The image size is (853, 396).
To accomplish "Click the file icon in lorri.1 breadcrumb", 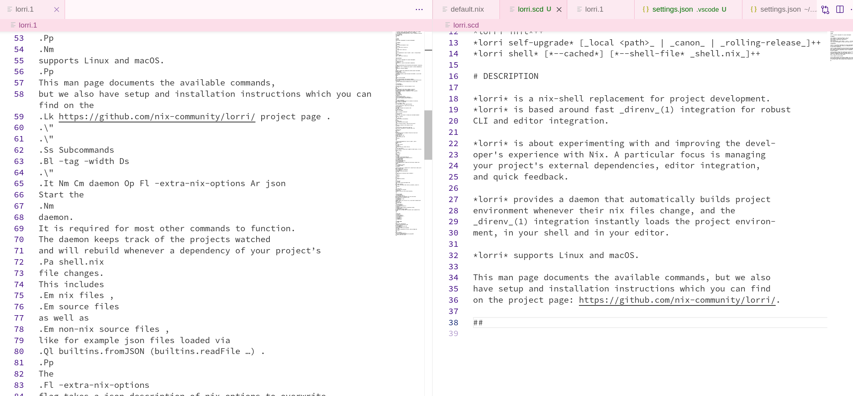I will point(13,25).
